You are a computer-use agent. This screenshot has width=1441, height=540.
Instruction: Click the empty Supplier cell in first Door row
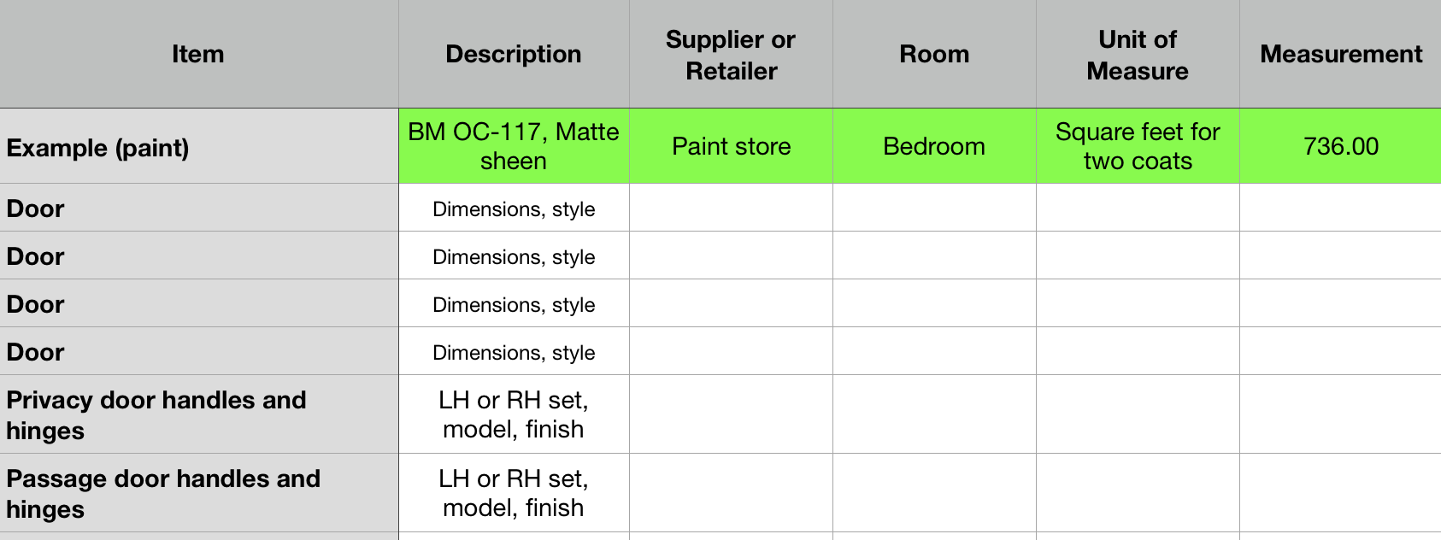[x=731, y=208]
